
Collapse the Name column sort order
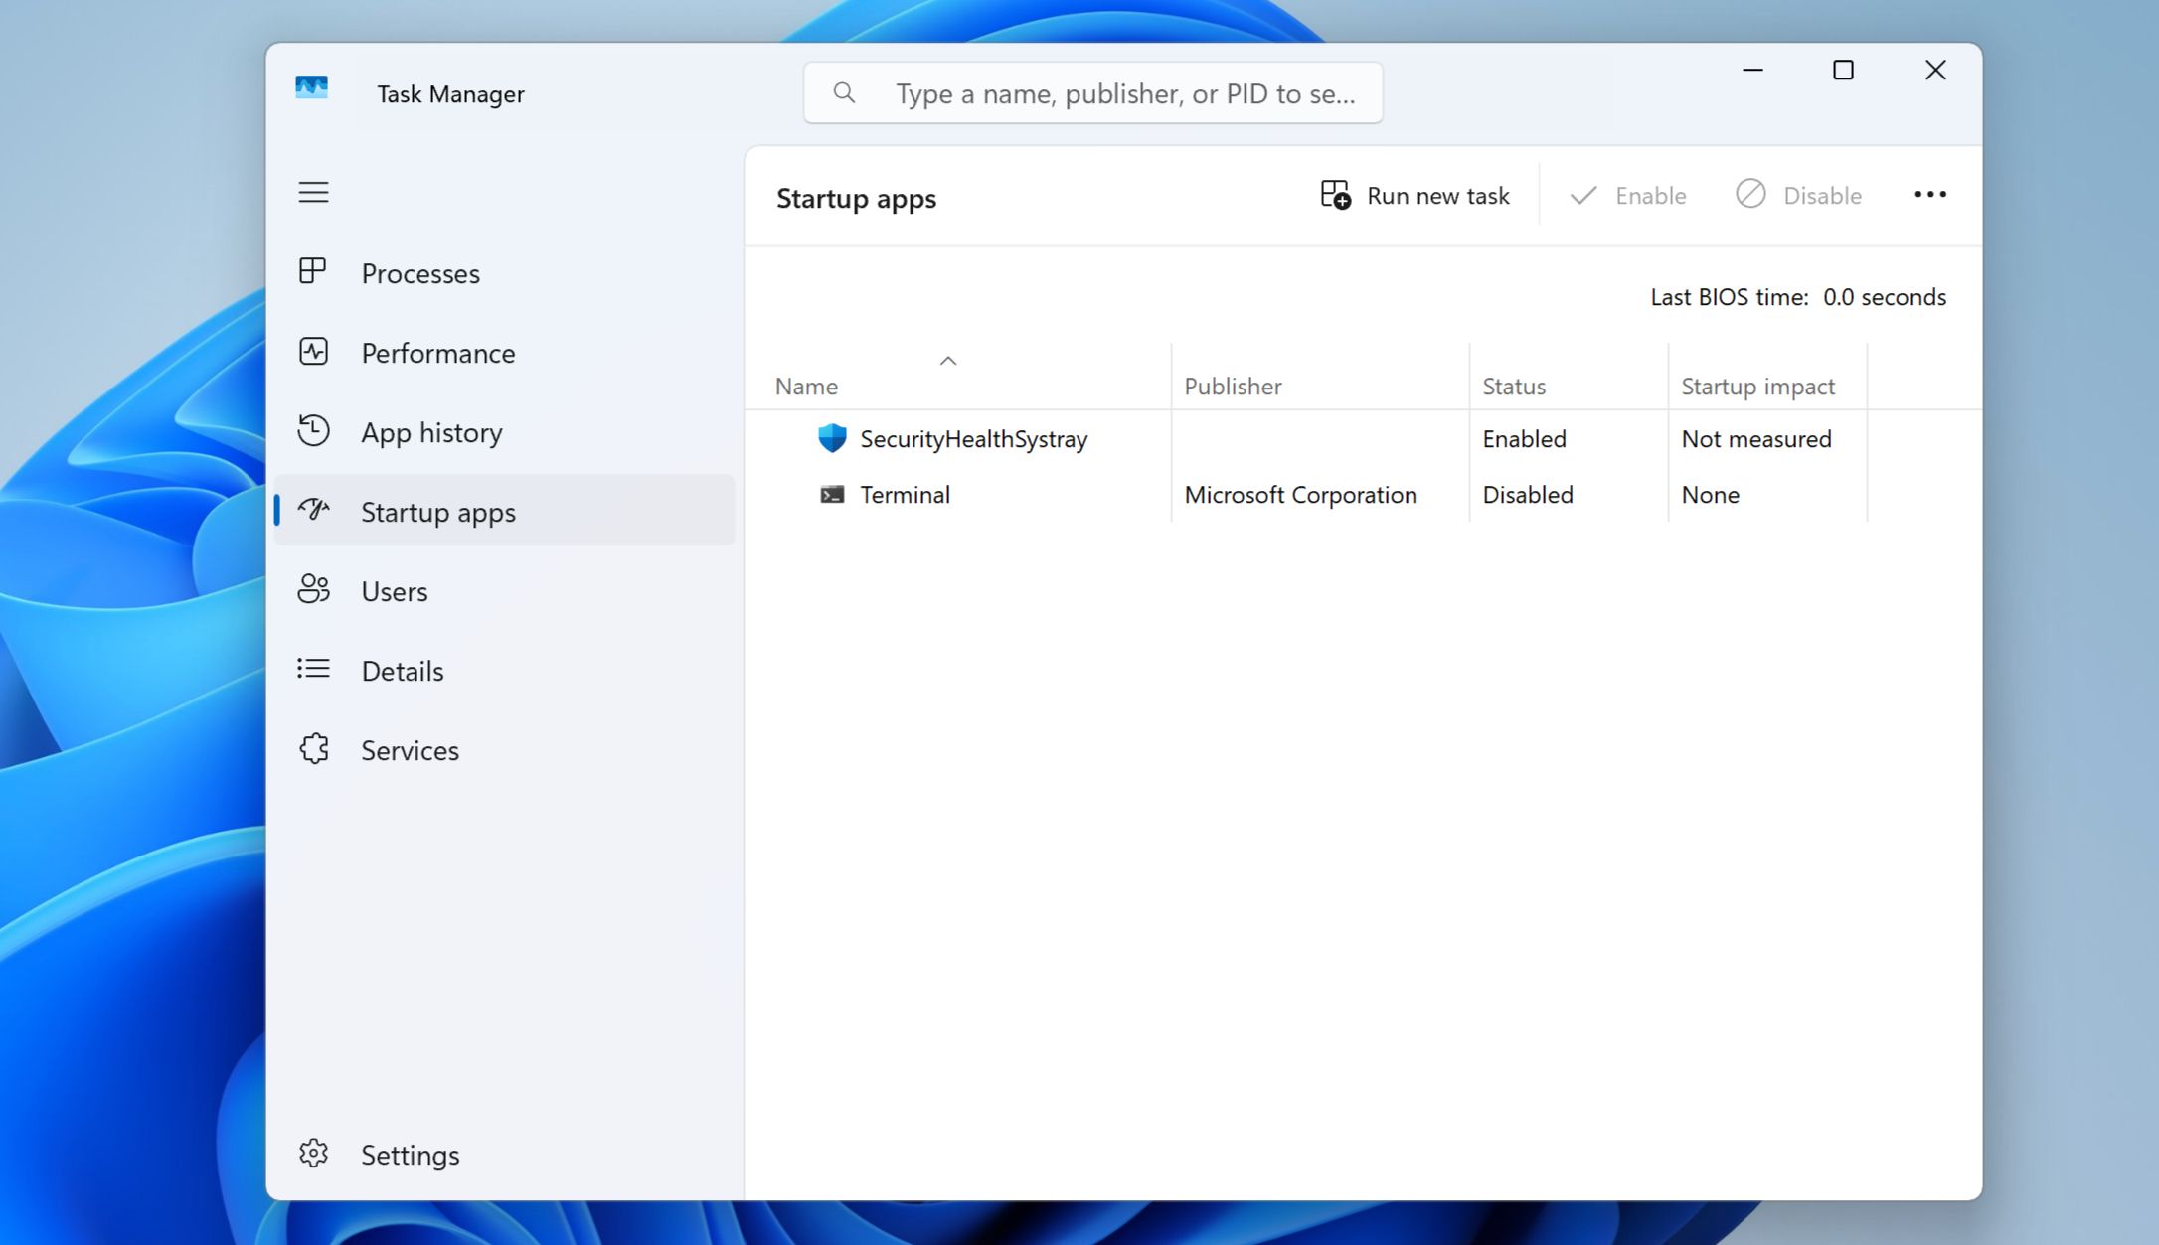948,360
